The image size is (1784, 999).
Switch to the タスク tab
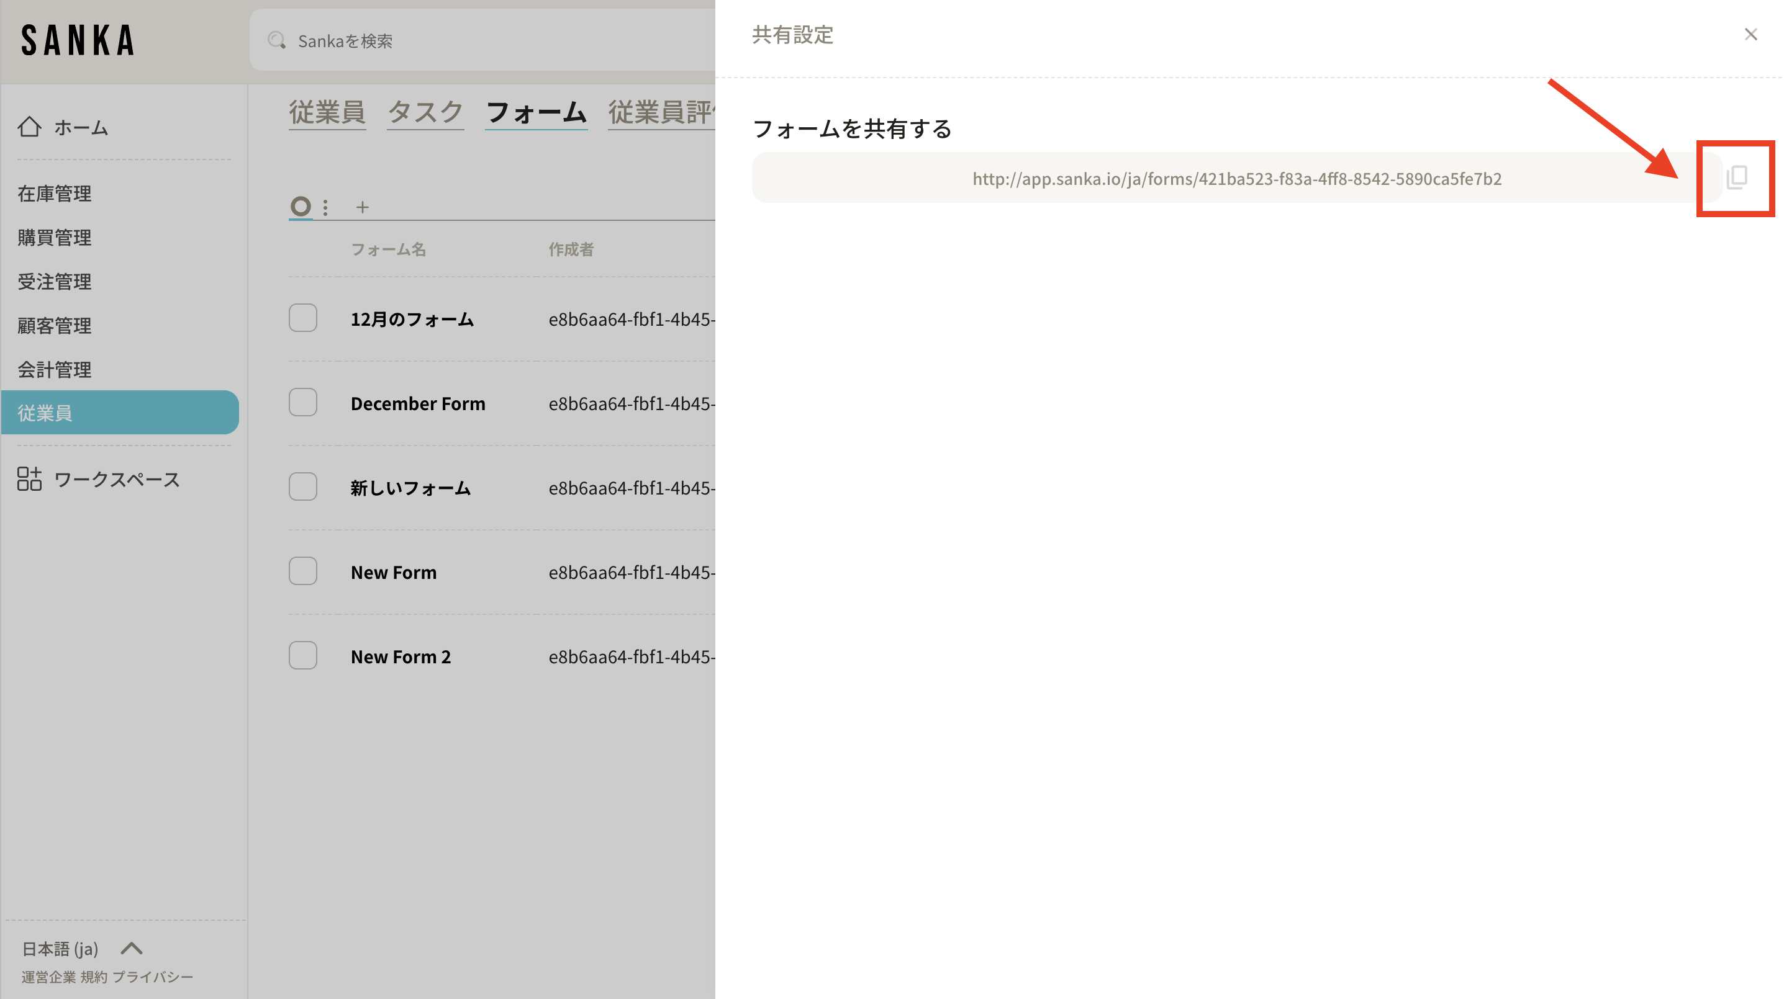[x=425, y=112]
